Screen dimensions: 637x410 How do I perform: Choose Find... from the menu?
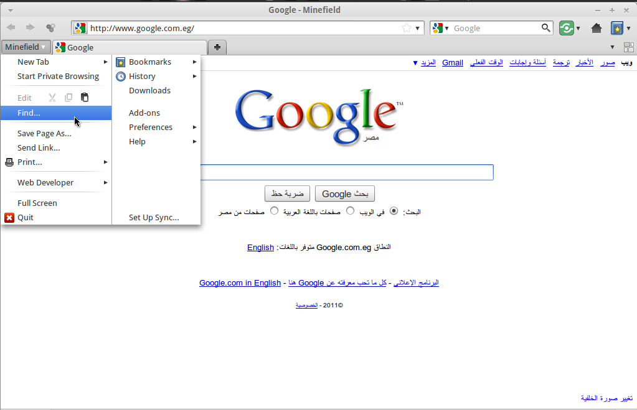[56, 113]
